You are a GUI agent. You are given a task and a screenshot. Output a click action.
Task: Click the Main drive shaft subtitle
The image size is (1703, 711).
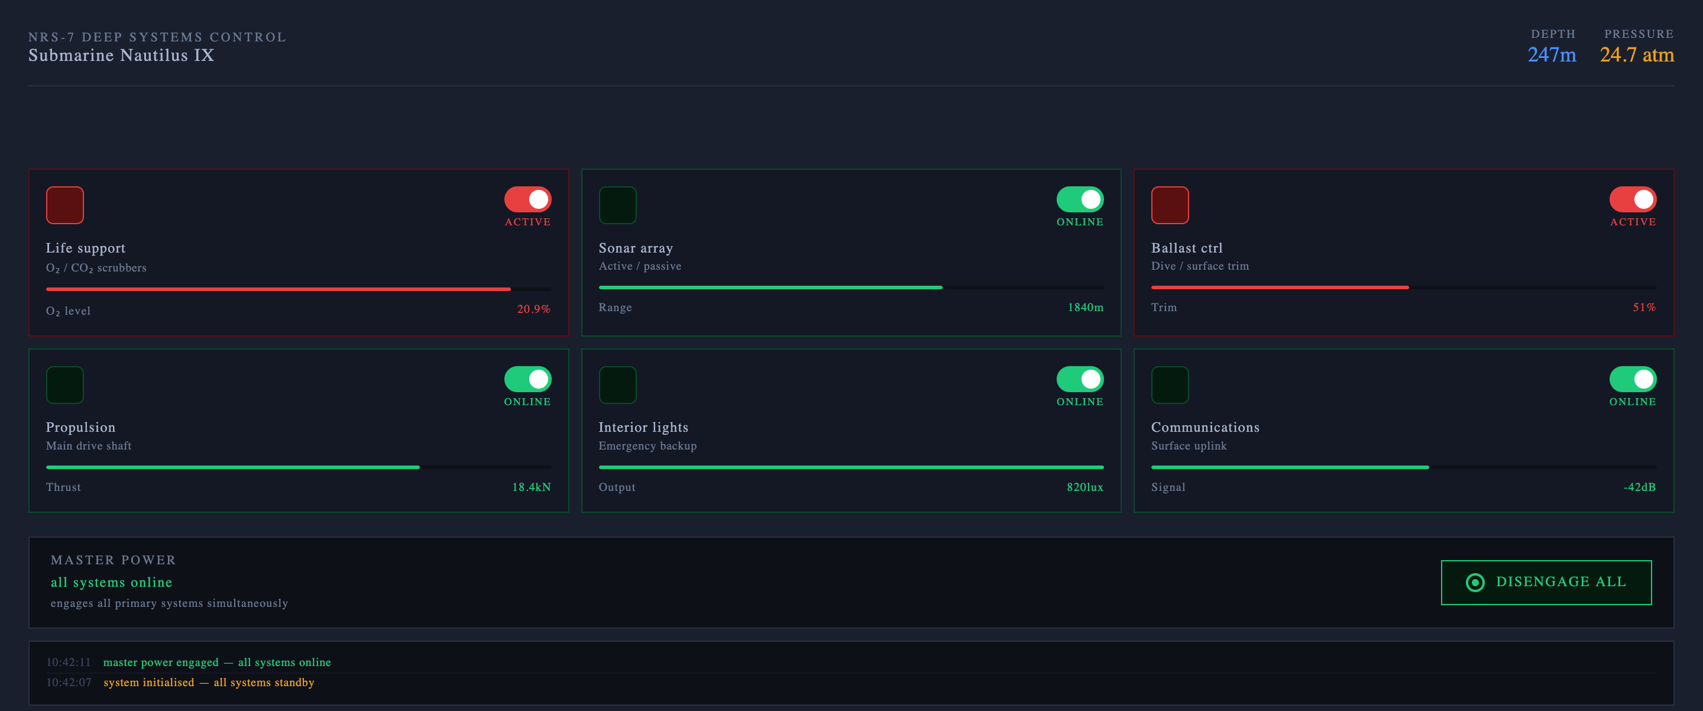tap(89, 446)
